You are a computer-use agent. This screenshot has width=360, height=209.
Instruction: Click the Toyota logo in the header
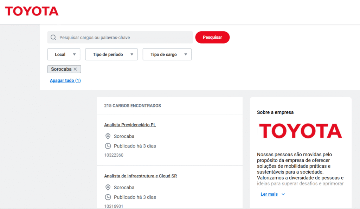32,11
